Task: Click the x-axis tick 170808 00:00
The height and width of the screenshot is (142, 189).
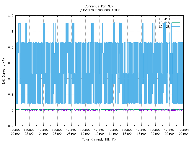Action: (183, 132)
